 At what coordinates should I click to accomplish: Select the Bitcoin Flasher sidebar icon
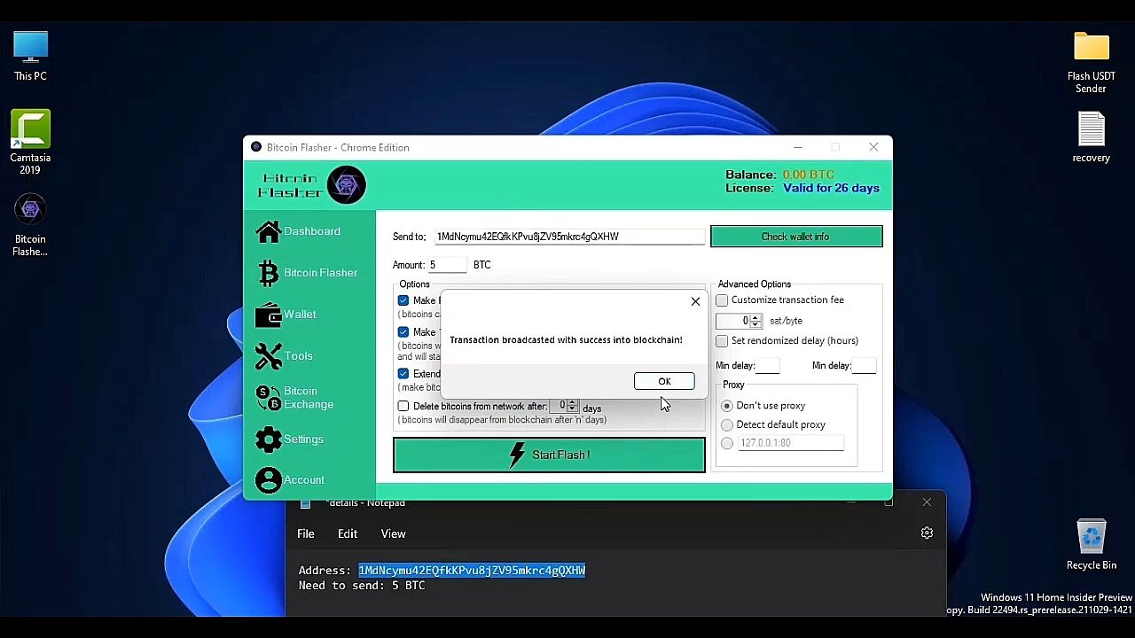(268, 273)
